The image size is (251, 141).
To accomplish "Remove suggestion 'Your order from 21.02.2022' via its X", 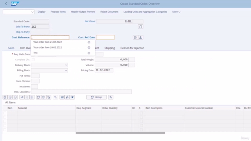I will coord(89,42).
